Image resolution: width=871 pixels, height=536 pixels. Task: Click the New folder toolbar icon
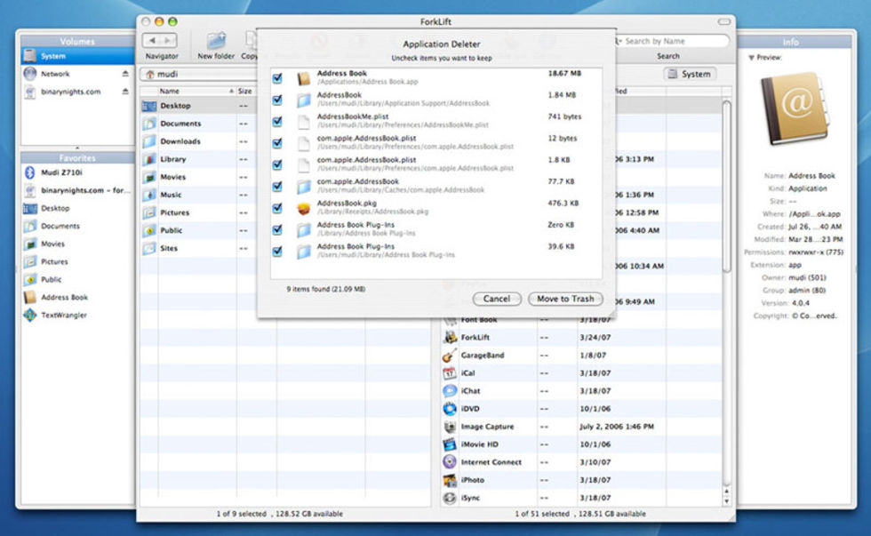pyautogui.click(x=216, y=42)
